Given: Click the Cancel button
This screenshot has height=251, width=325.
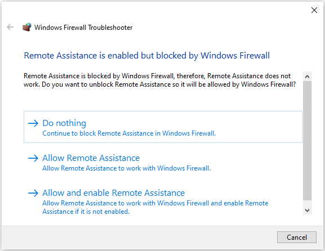Looking at the screenshot, I should click(297, 237).
